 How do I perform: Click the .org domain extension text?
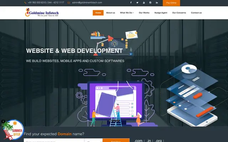(x=158, y=141)
